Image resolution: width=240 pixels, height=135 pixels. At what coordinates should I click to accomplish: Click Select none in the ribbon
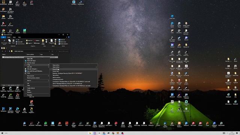click(62, 42)
